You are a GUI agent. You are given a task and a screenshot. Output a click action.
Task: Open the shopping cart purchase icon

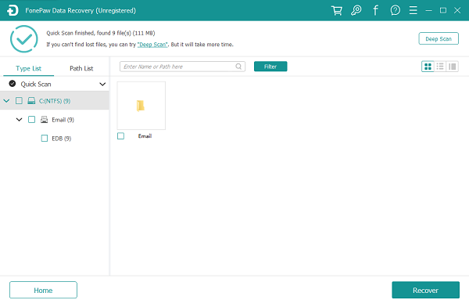[337, 10]
